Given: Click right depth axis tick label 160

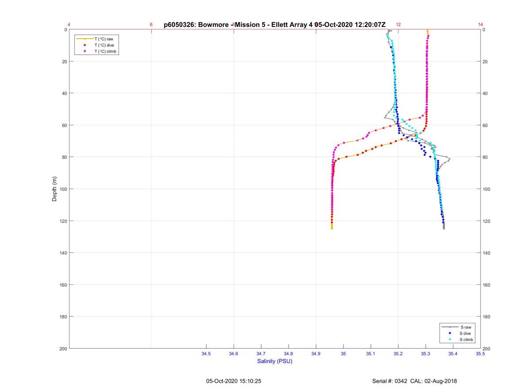Looking at the screenshot, I should coord(487,285).
